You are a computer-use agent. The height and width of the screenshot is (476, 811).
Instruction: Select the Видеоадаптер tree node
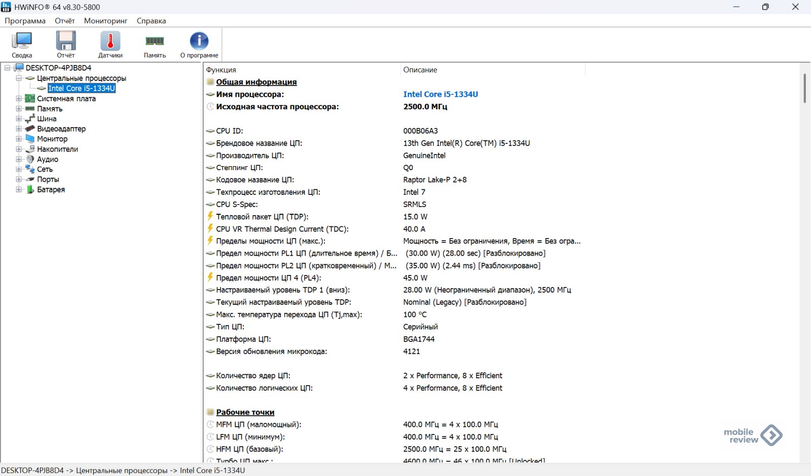point(61,129)
